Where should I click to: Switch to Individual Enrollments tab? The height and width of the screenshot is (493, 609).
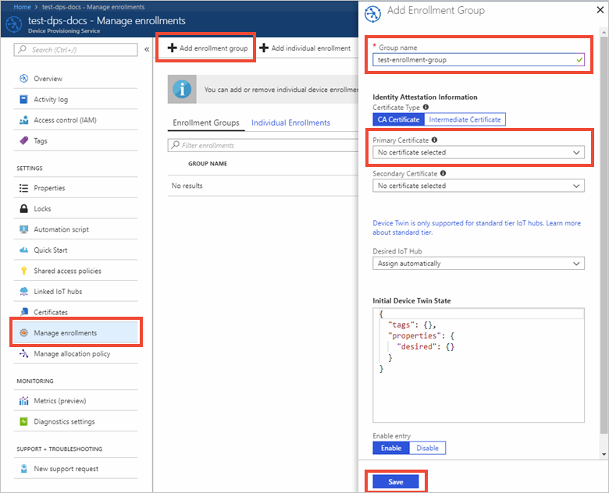290,122
